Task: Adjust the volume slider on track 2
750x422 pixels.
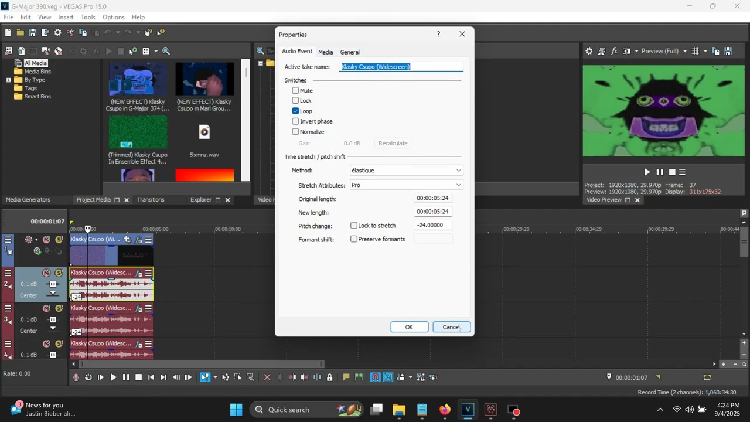Action: (53, 284)
